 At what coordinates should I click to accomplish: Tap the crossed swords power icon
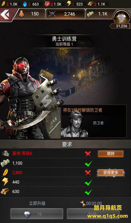52,14
